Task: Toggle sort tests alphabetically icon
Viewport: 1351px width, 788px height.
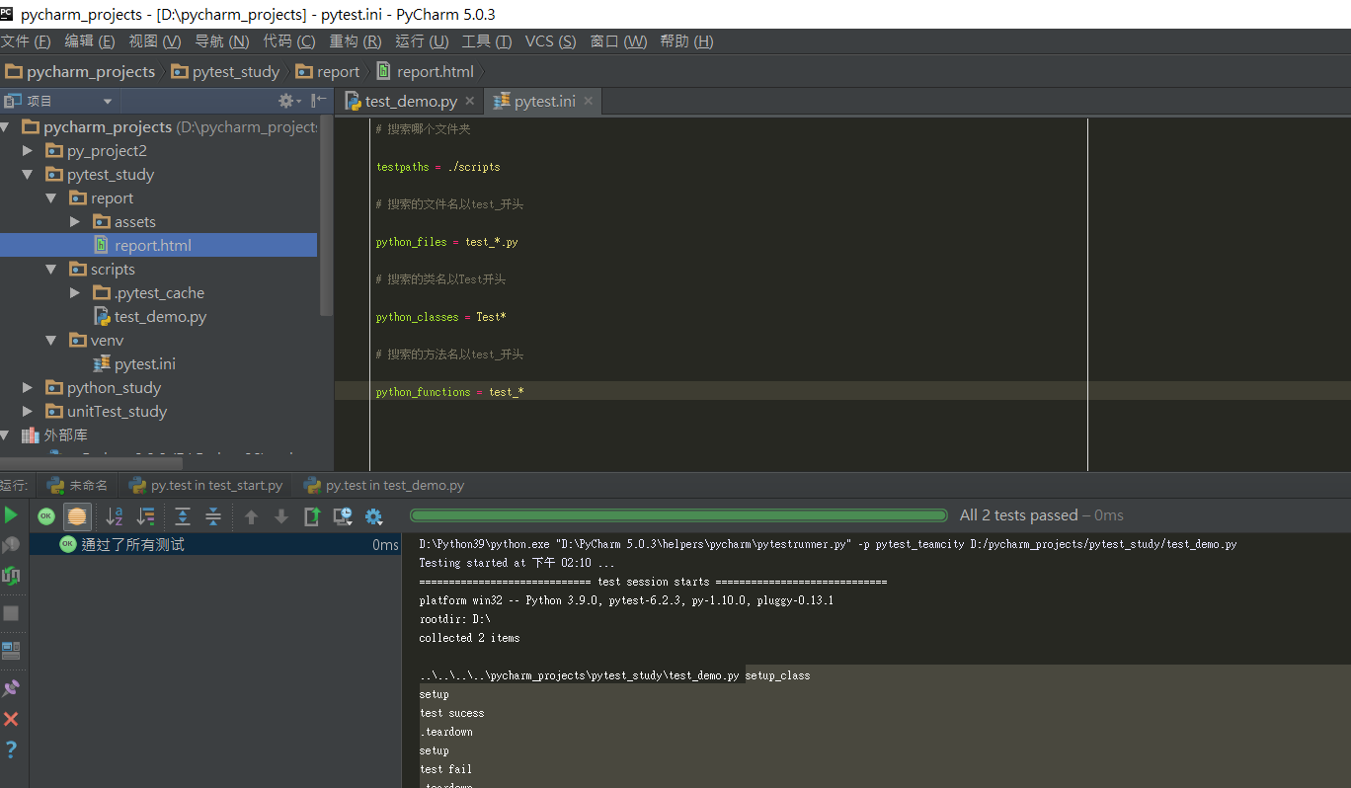Action: (115, 515)
